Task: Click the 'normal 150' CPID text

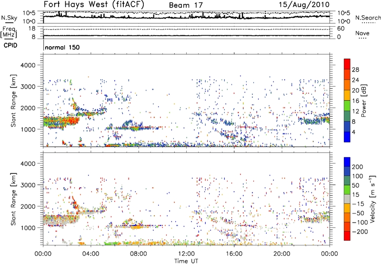Action: [x=62, y=47]
